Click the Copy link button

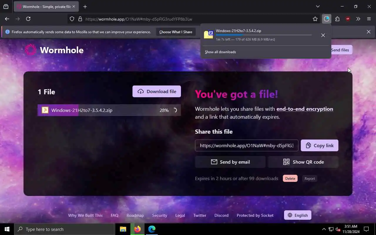(320, 145)
